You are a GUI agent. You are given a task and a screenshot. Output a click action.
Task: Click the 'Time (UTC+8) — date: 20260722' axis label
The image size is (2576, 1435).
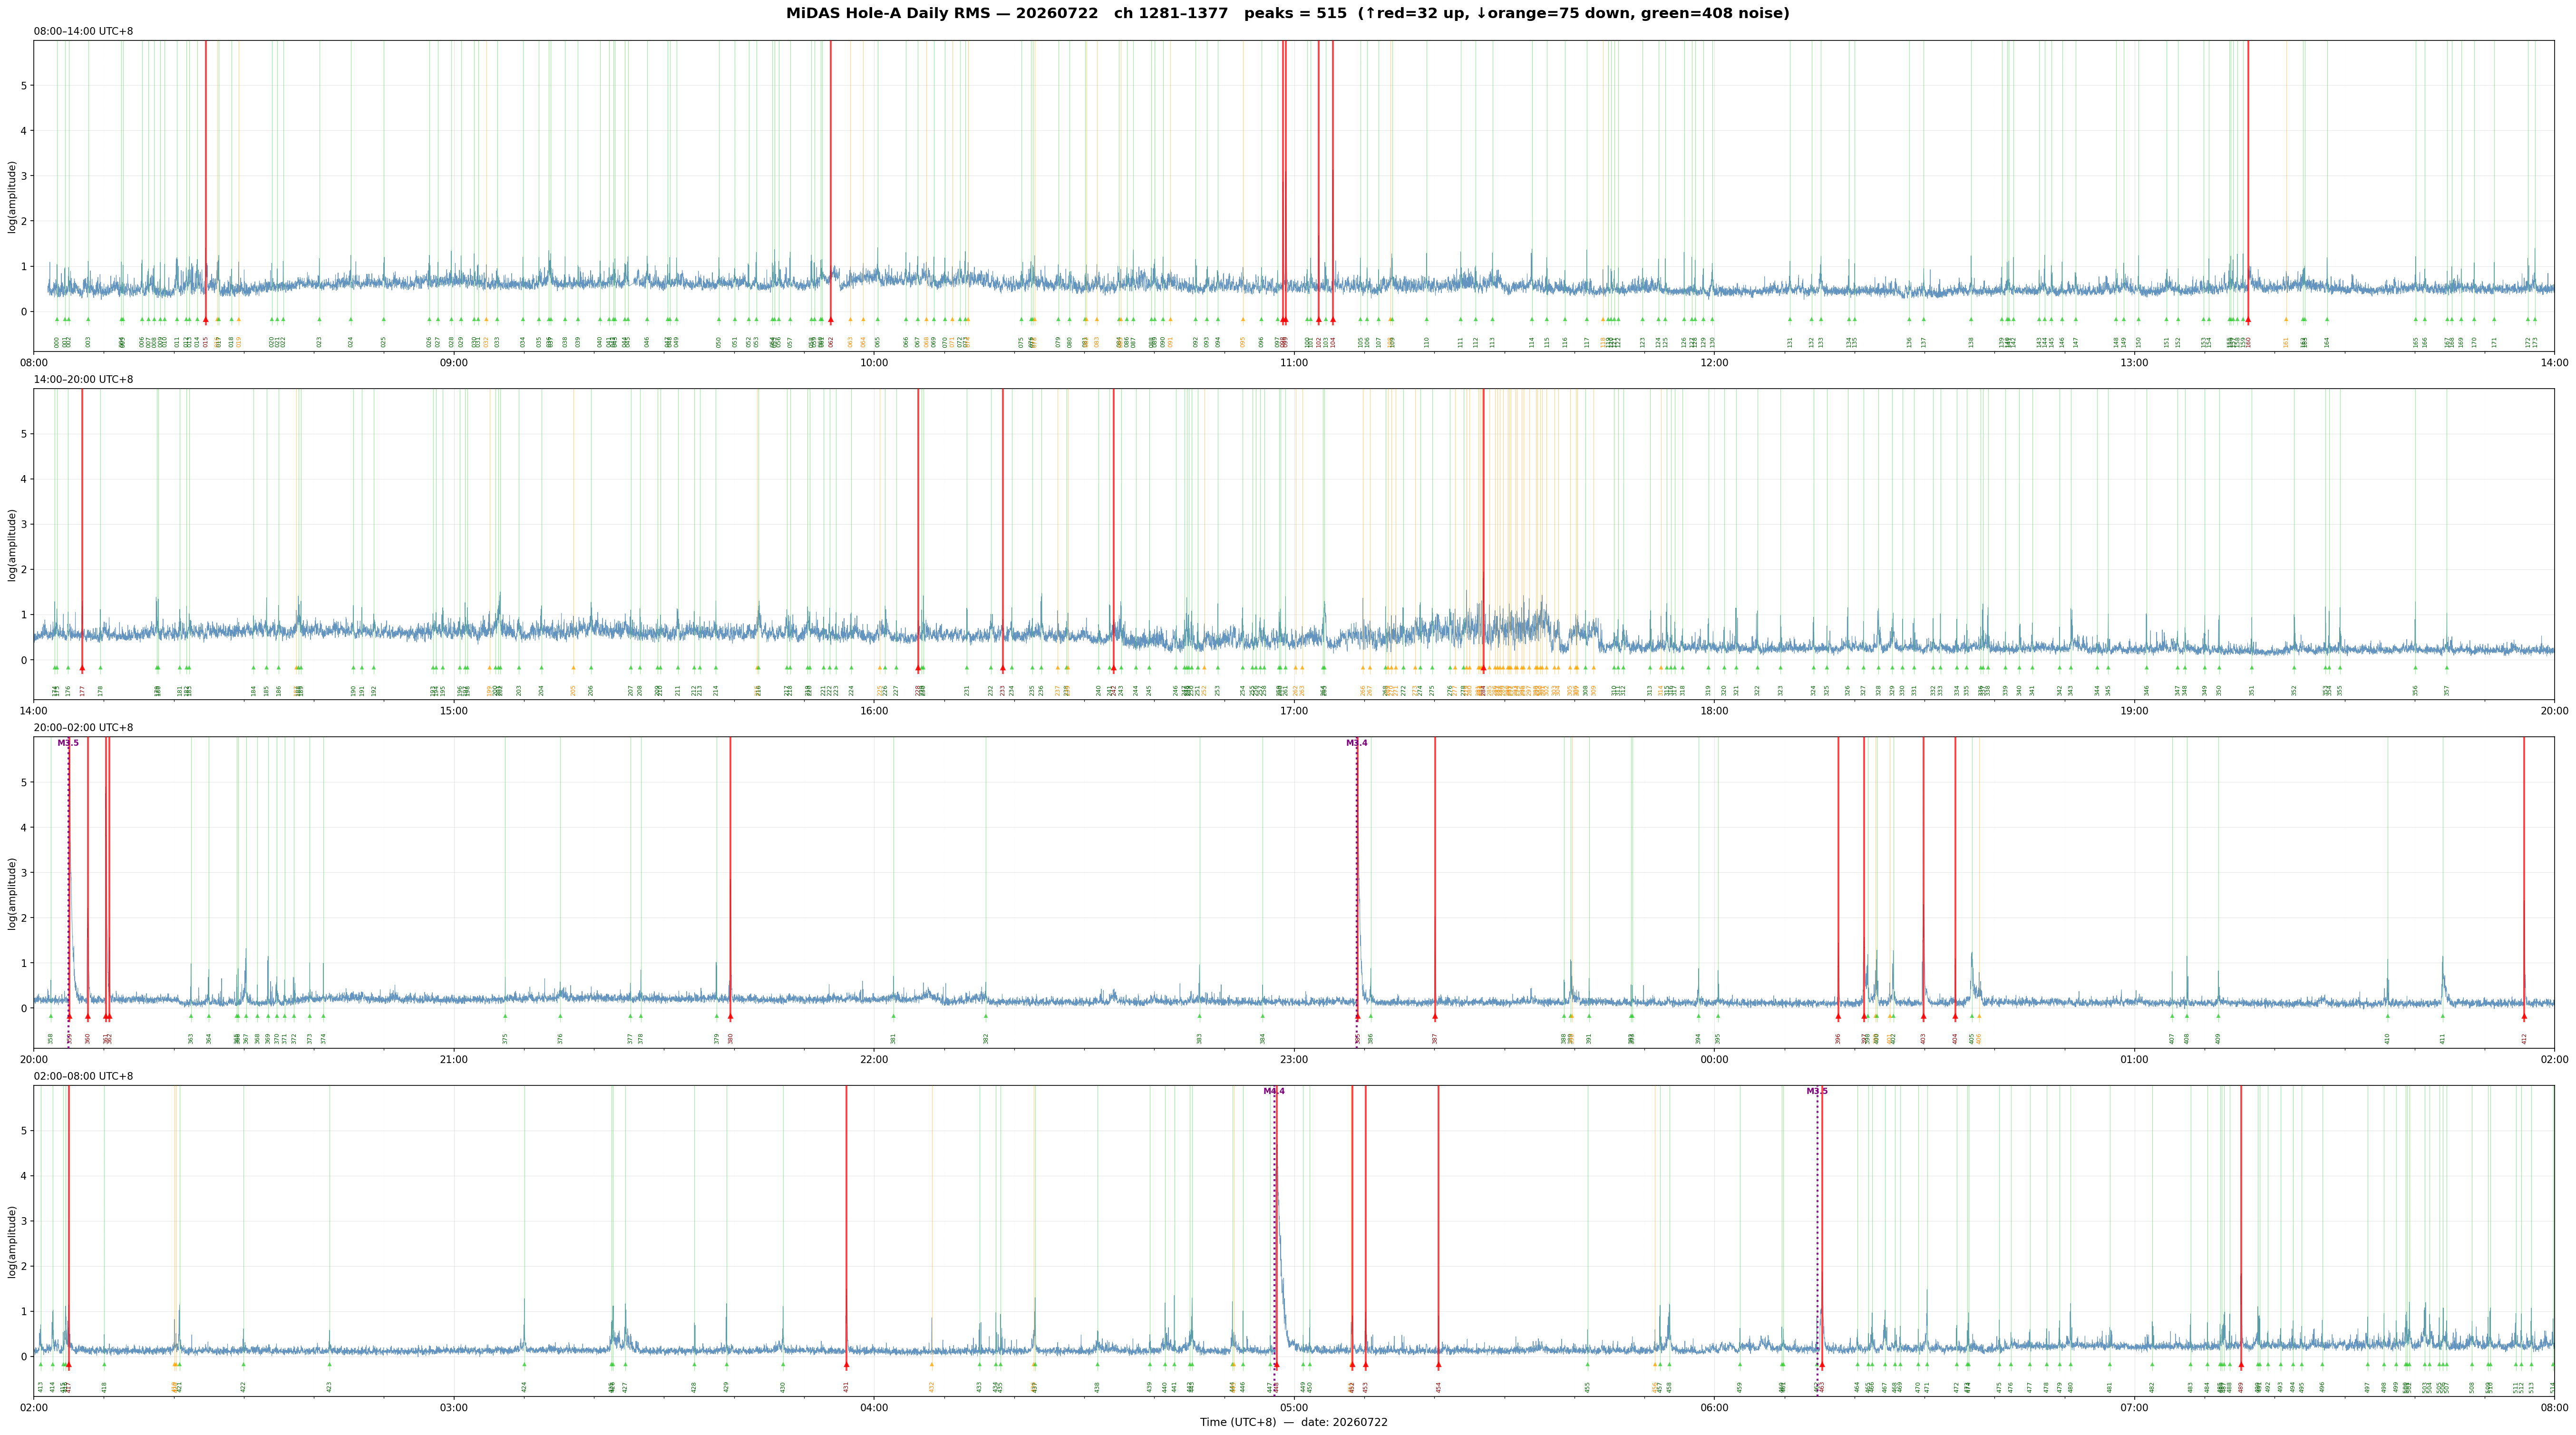coord(1294,1422)
